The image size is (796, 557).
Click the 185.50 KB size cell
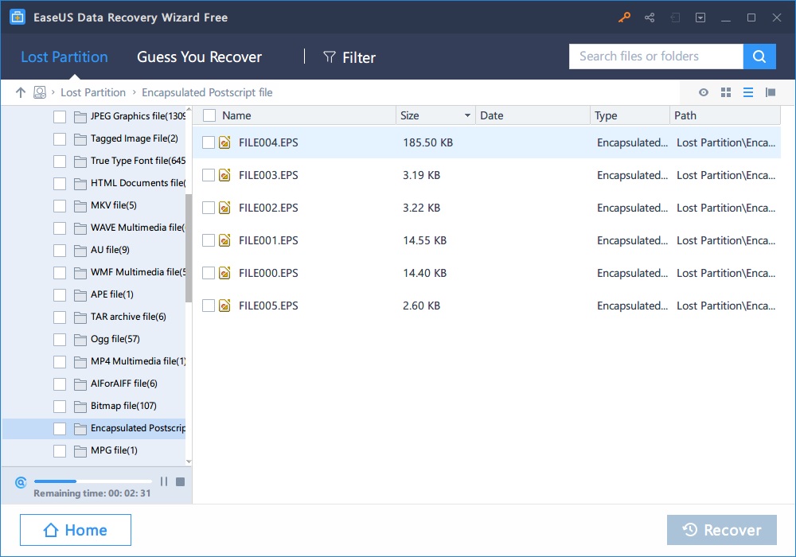(x=428, y=142)
